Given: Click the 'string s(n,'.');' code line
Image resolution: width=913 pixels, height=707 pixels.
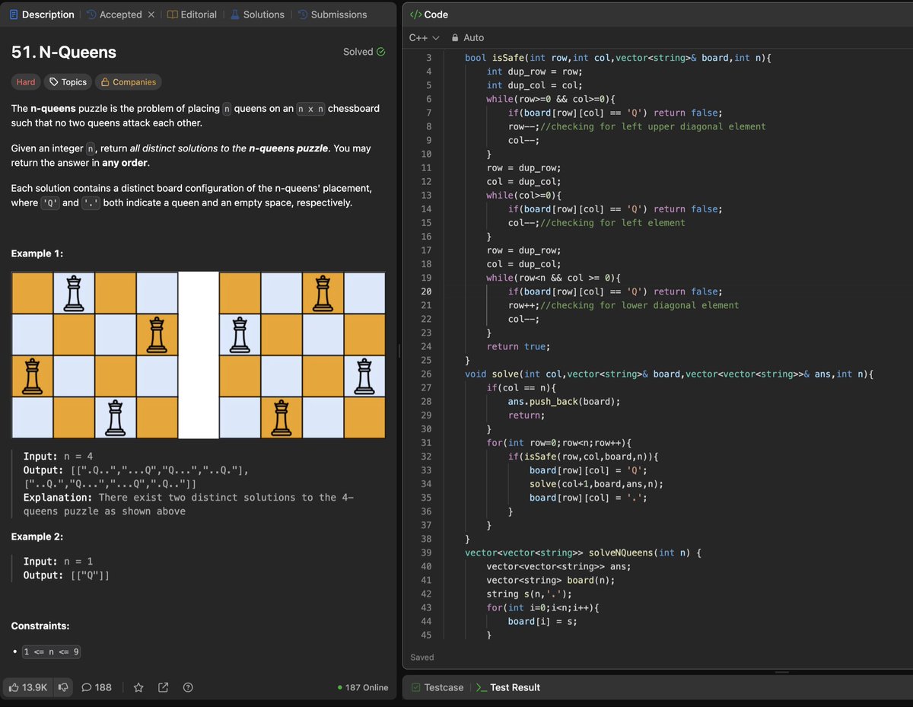Looking at the screenshot, I should [530, 594].
